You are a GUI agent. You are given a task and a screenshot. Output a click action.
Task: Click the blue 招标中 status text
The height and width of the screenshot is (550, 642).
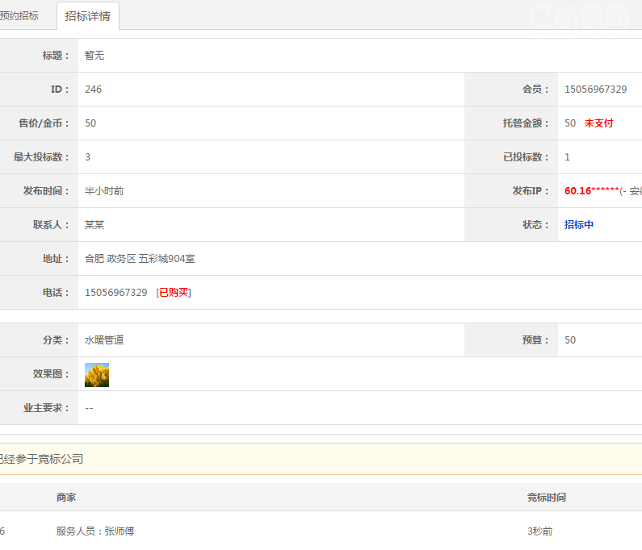(579, 225)
